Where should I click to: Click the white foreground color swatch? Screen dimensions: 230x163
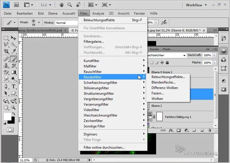tap(7, 117)
